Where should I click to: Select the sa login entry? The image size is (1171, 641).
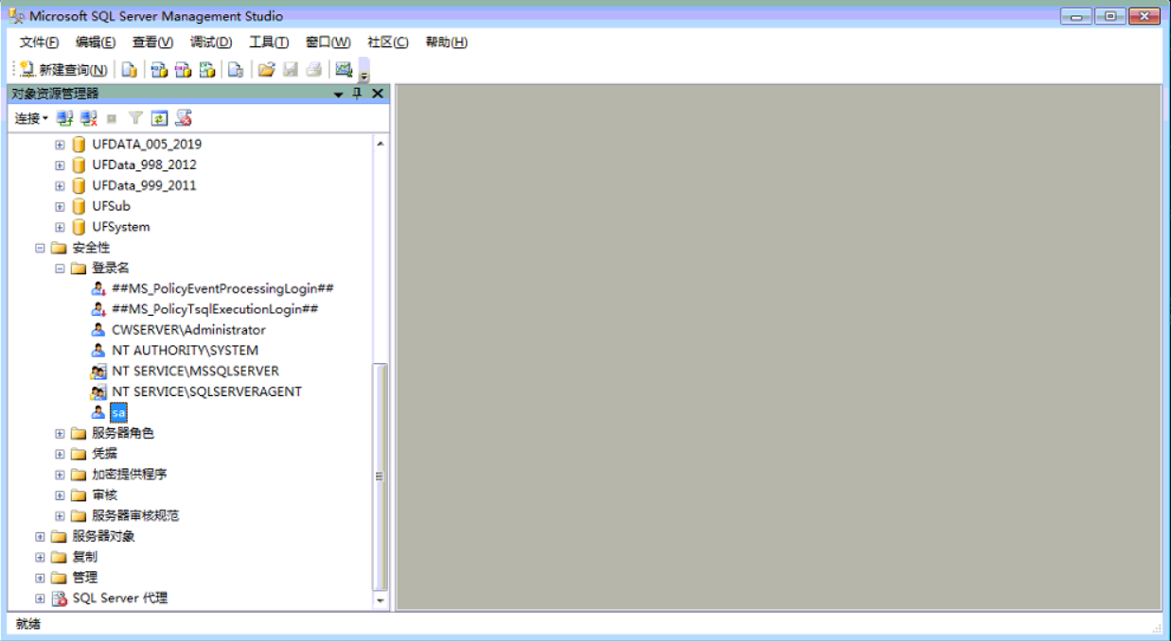pyautogui.click(x=118, y=413)
